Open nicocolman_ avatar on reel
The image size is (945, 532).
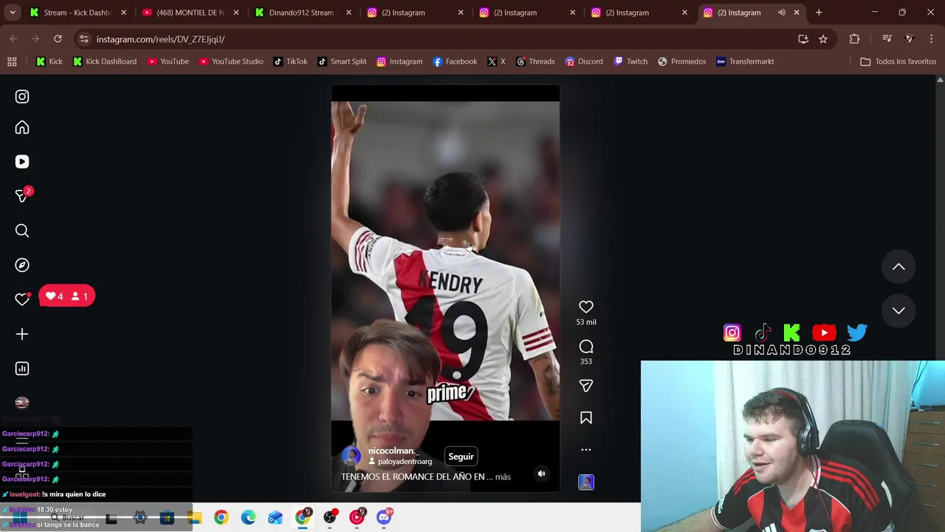coord(351,457)
